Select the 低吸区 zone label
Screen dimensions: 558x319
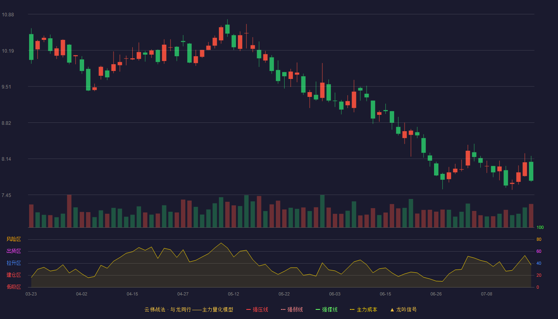click(x=14, y=287)
